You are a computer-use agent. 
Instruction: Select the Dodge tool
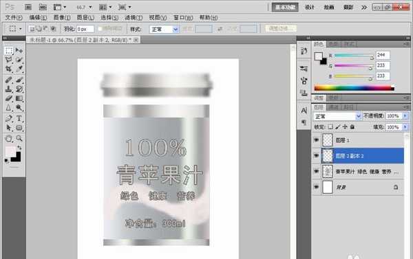coord(19,108)
